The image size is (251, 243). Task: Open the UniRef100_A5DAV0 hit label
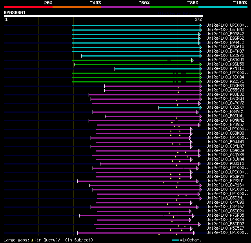(225, 176)
